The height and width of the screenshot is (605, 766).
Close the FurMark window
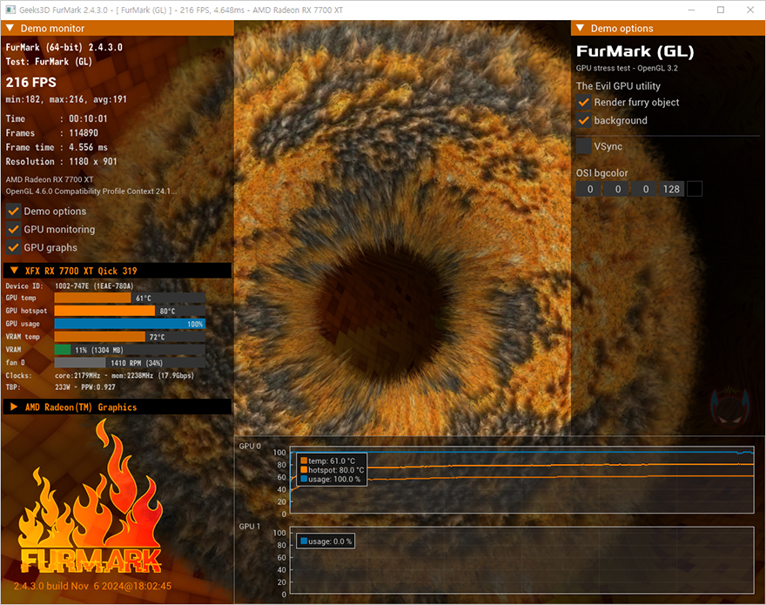point(750,10)
